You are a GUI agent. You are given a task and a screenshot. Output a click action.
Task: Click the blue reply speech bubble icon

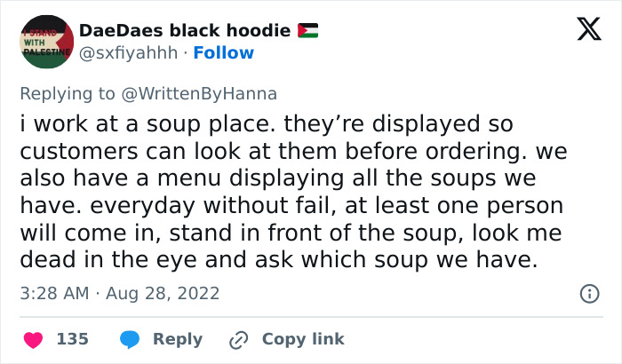[130, 339]
